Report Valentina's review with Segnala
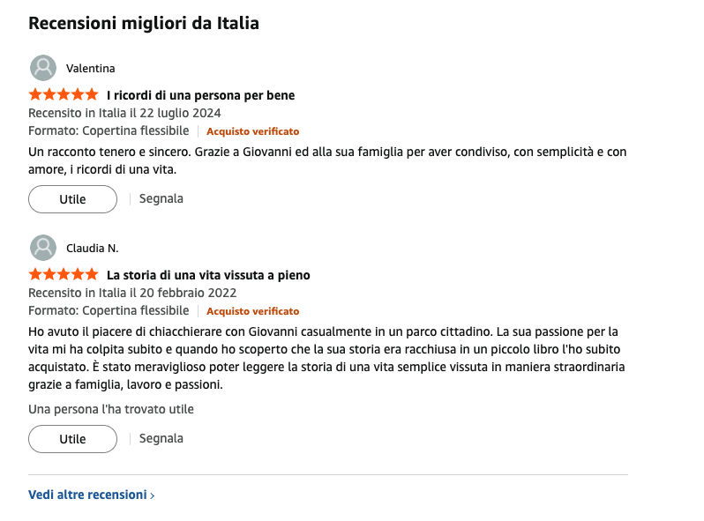The width and height of the screenshot is (704, 521). tap(161, 198)
